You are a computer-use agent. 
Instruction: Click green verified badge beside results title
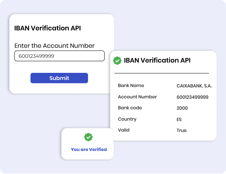tap(117, 61)
